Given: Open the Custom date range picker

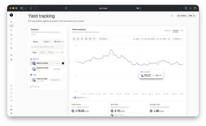Looking at the screenshot, I should coord(103,39).
